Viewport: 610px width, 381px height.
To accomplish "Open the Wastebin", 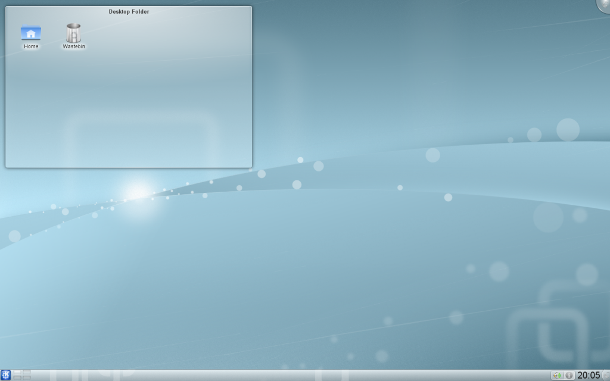I will (x=73, y=33).
